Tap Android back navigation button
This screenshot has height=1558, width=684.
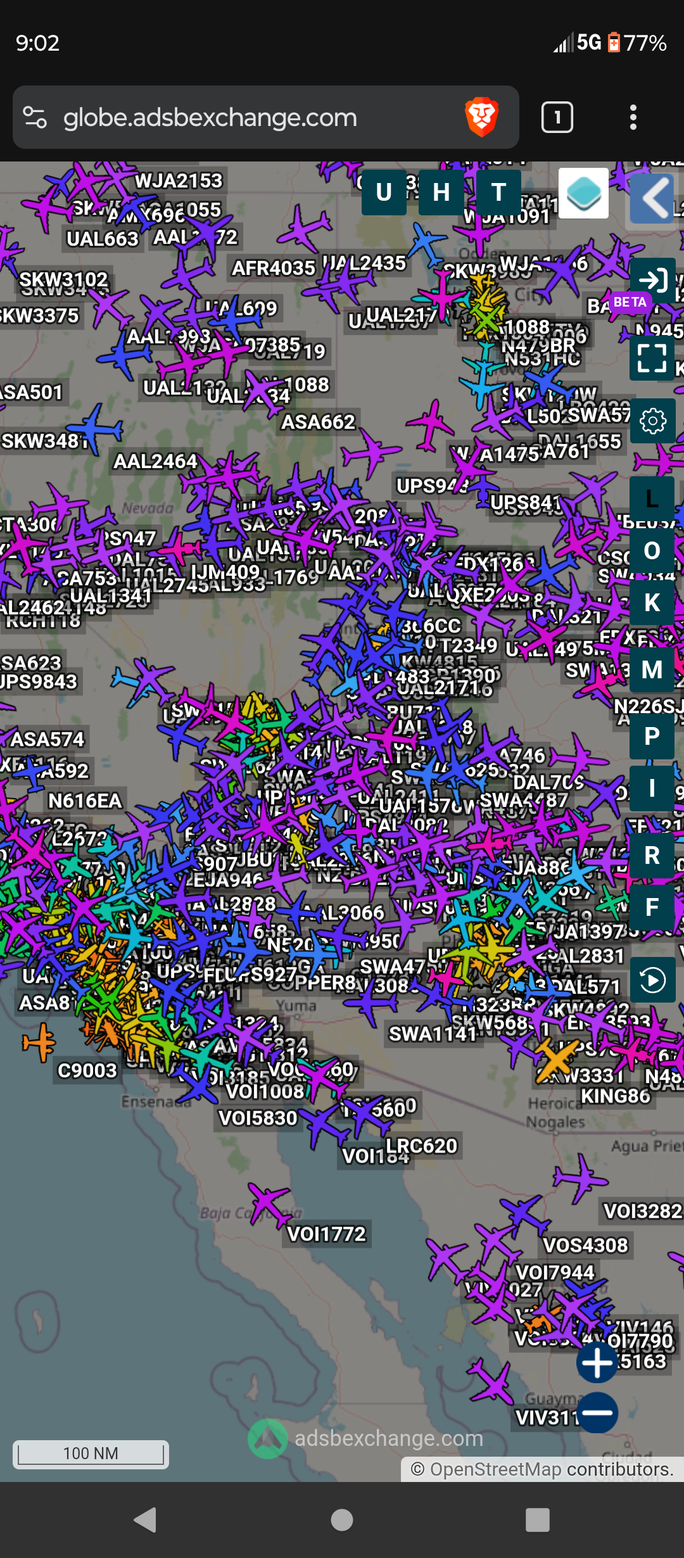tap(146, 1519)
